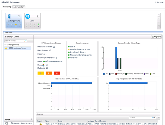Click the time range clock icon
This screenshot has height=125, width=165.
[155, 2]
